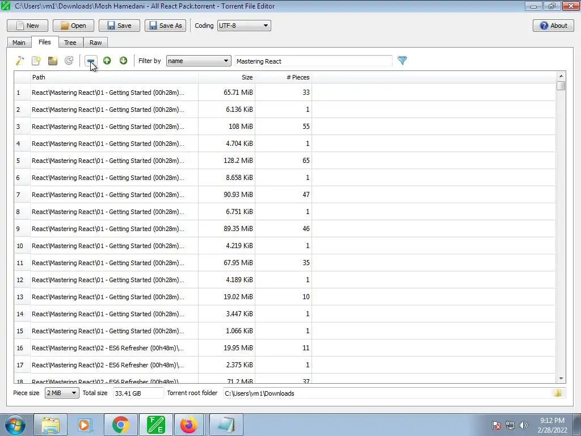Click the grey reload files icon
Screen dimensions: 581x436
pyautogui.click(x=69, y=60)
